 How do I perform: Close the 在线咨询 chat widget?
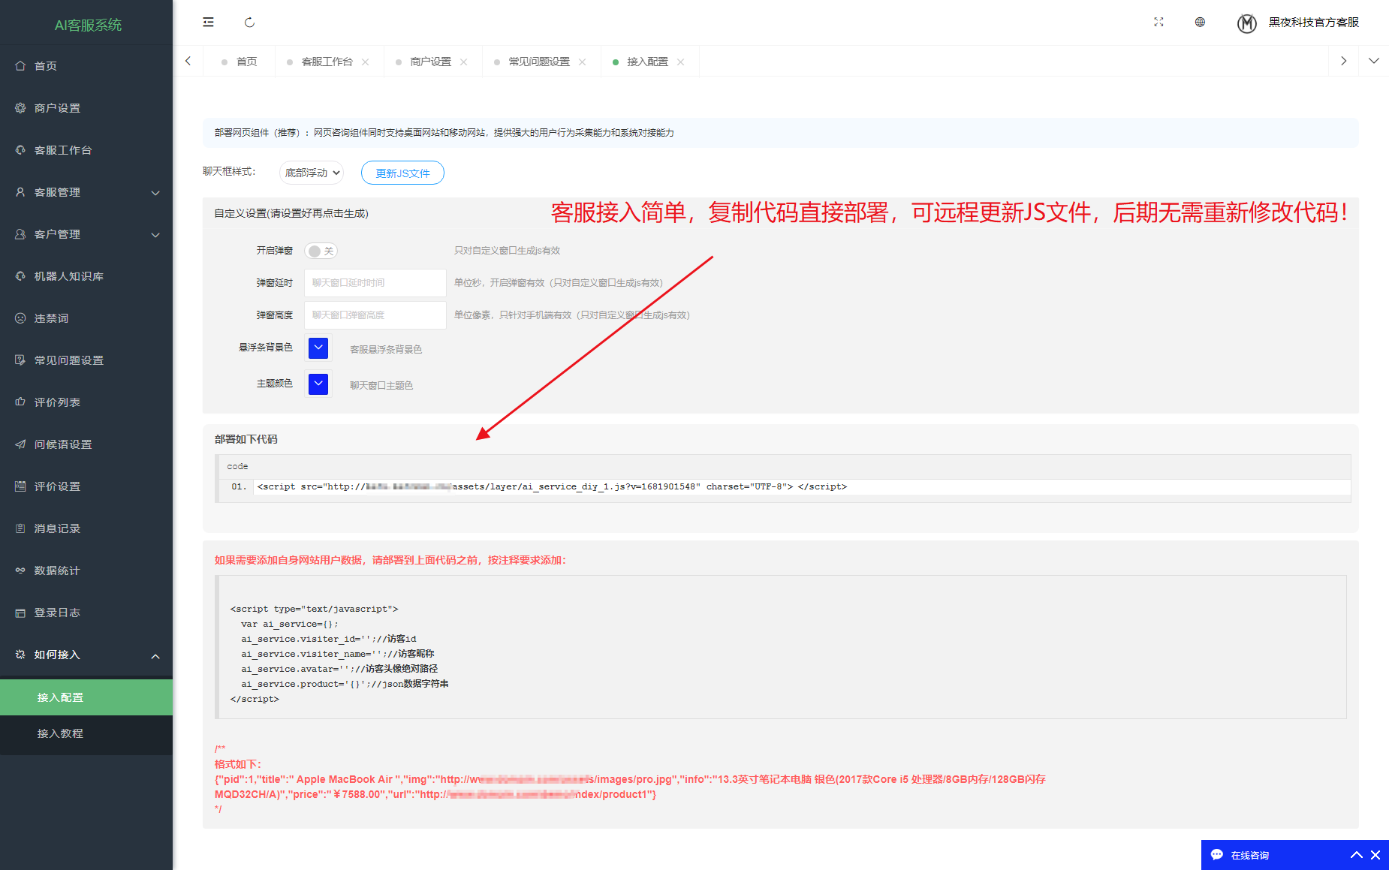1375,855
